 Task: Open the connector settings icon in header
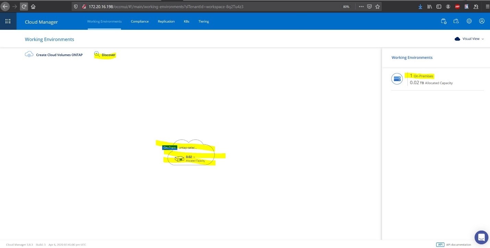pos(444,21)
